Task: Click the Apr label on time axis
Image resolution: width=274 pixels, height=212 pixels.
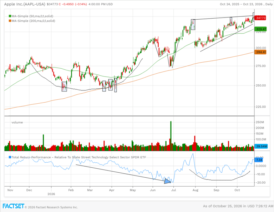Action: coord(112,190)
